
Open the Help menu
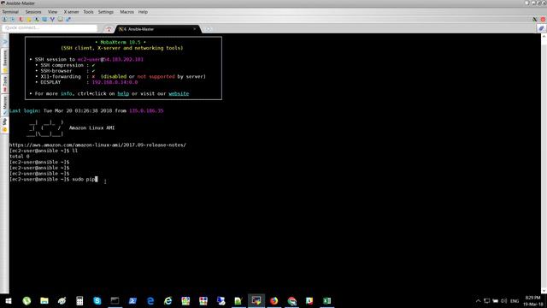pyautogui.click(x=143, y=12)
